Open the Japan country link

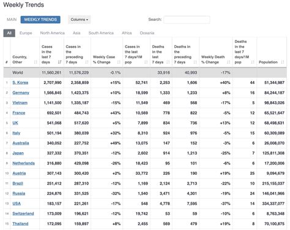pyautogui.click(x=18, y=153)
